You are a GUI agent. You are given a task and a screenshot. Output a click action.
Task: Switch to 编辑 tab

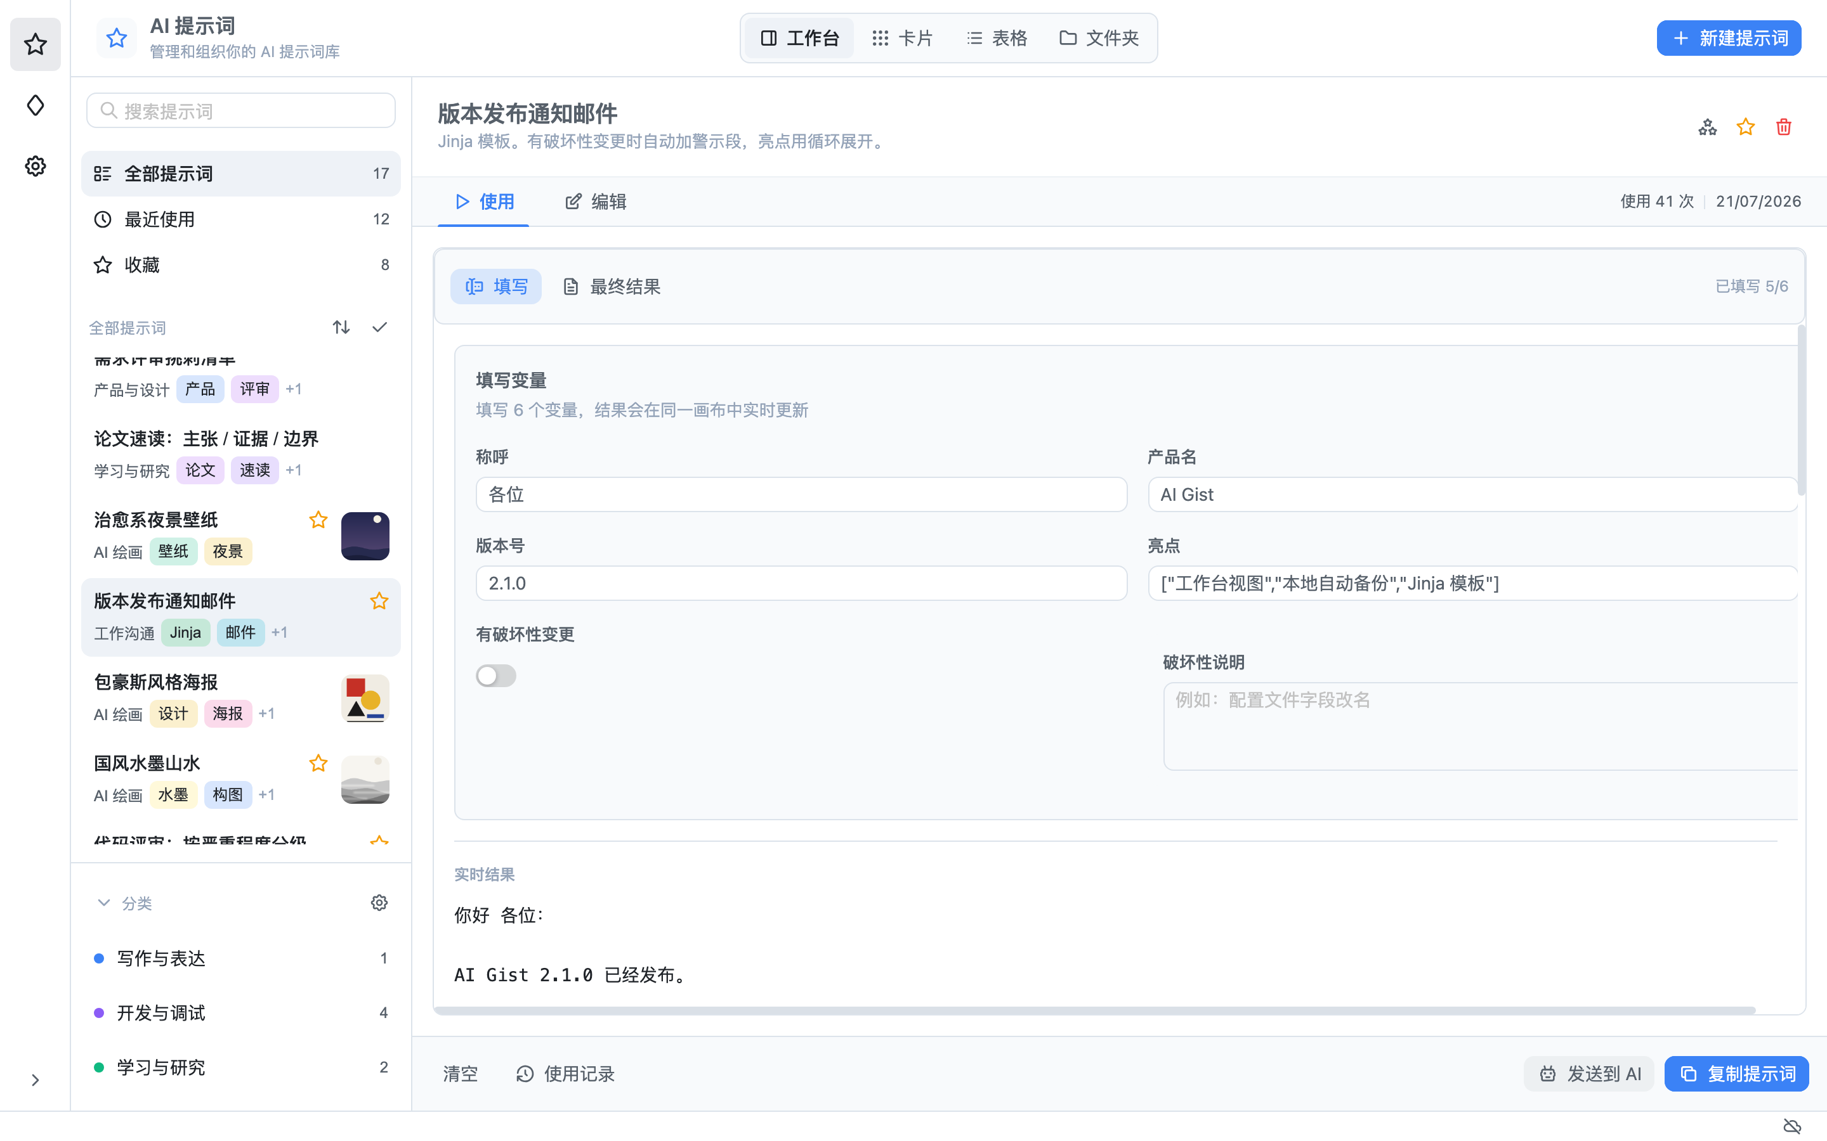596,202
